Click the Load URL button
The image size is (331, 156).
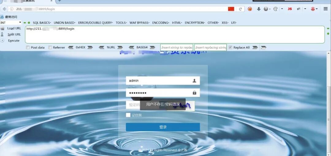point(14,28)
